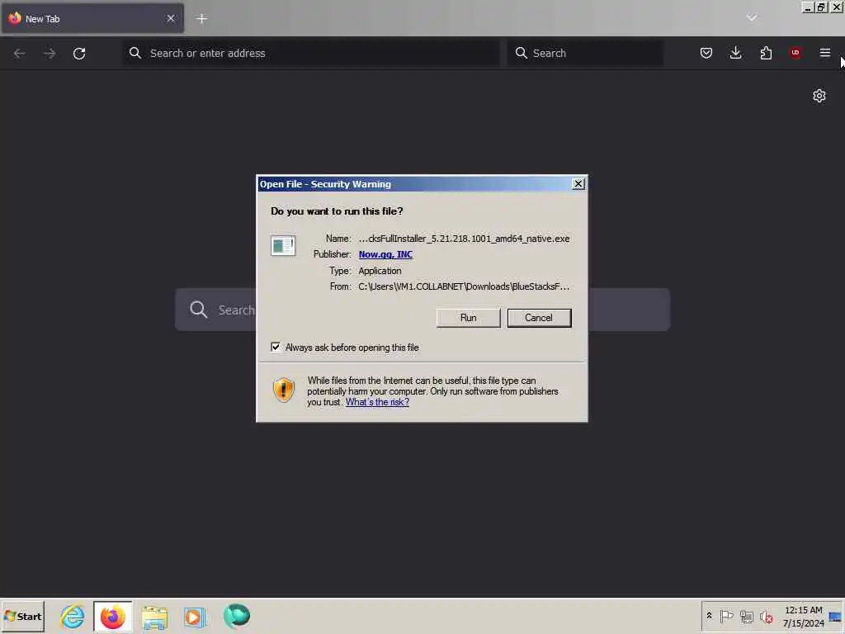Open the green globe app on taskbar

click(x=237, y=616)
